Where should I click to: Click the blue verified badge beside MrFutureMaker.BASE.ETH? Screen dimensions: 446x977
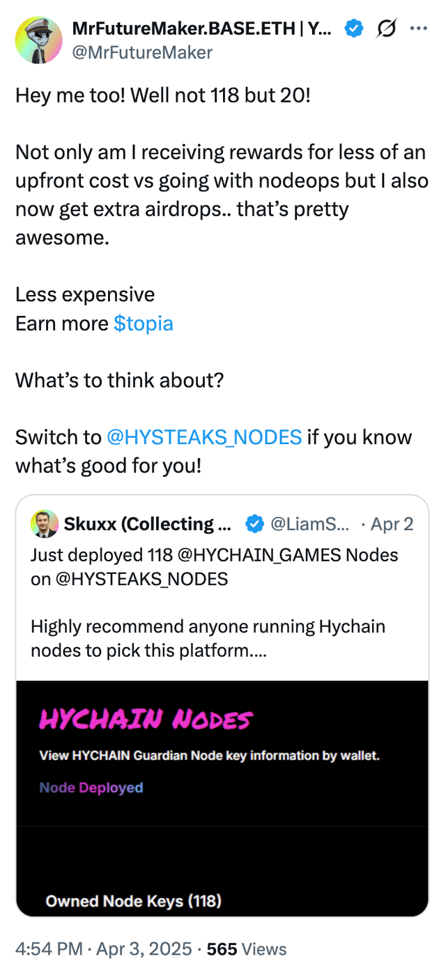tap(355, 29)
